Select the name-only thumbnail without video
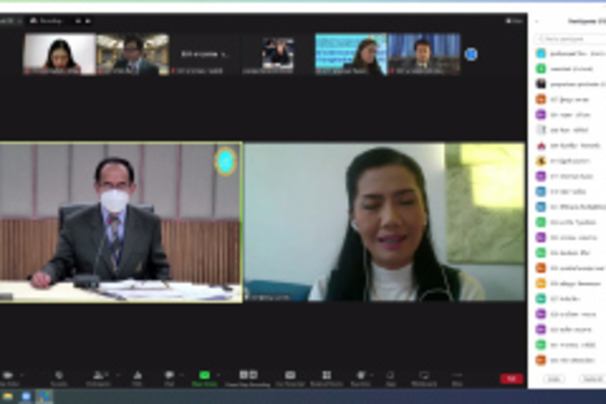606x404 pixels. (x=205, y=54)
